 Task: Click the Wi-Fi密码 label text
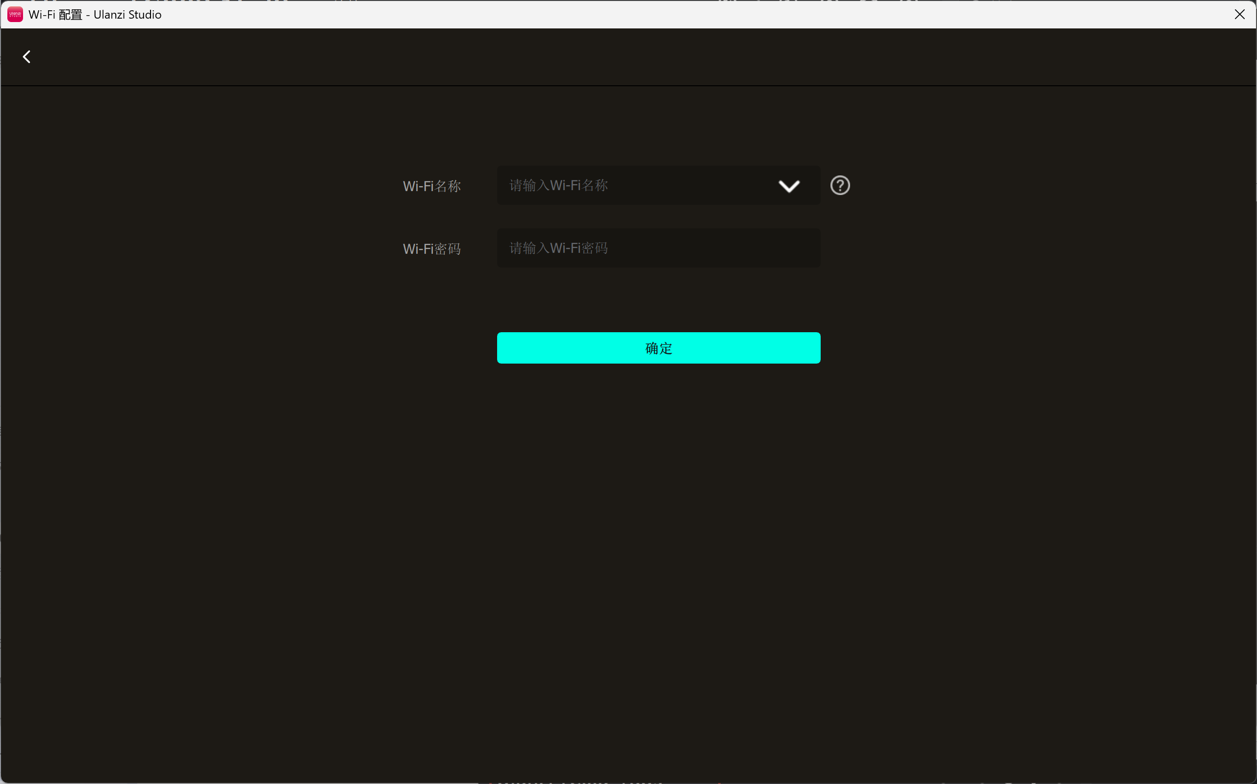(431, 249)
